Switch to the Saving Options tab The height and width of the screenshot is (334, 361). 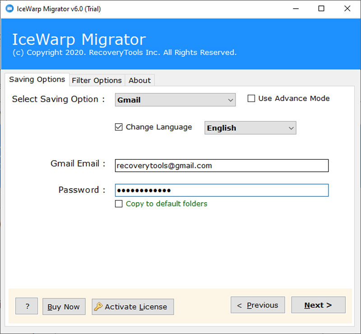point(37,79)
